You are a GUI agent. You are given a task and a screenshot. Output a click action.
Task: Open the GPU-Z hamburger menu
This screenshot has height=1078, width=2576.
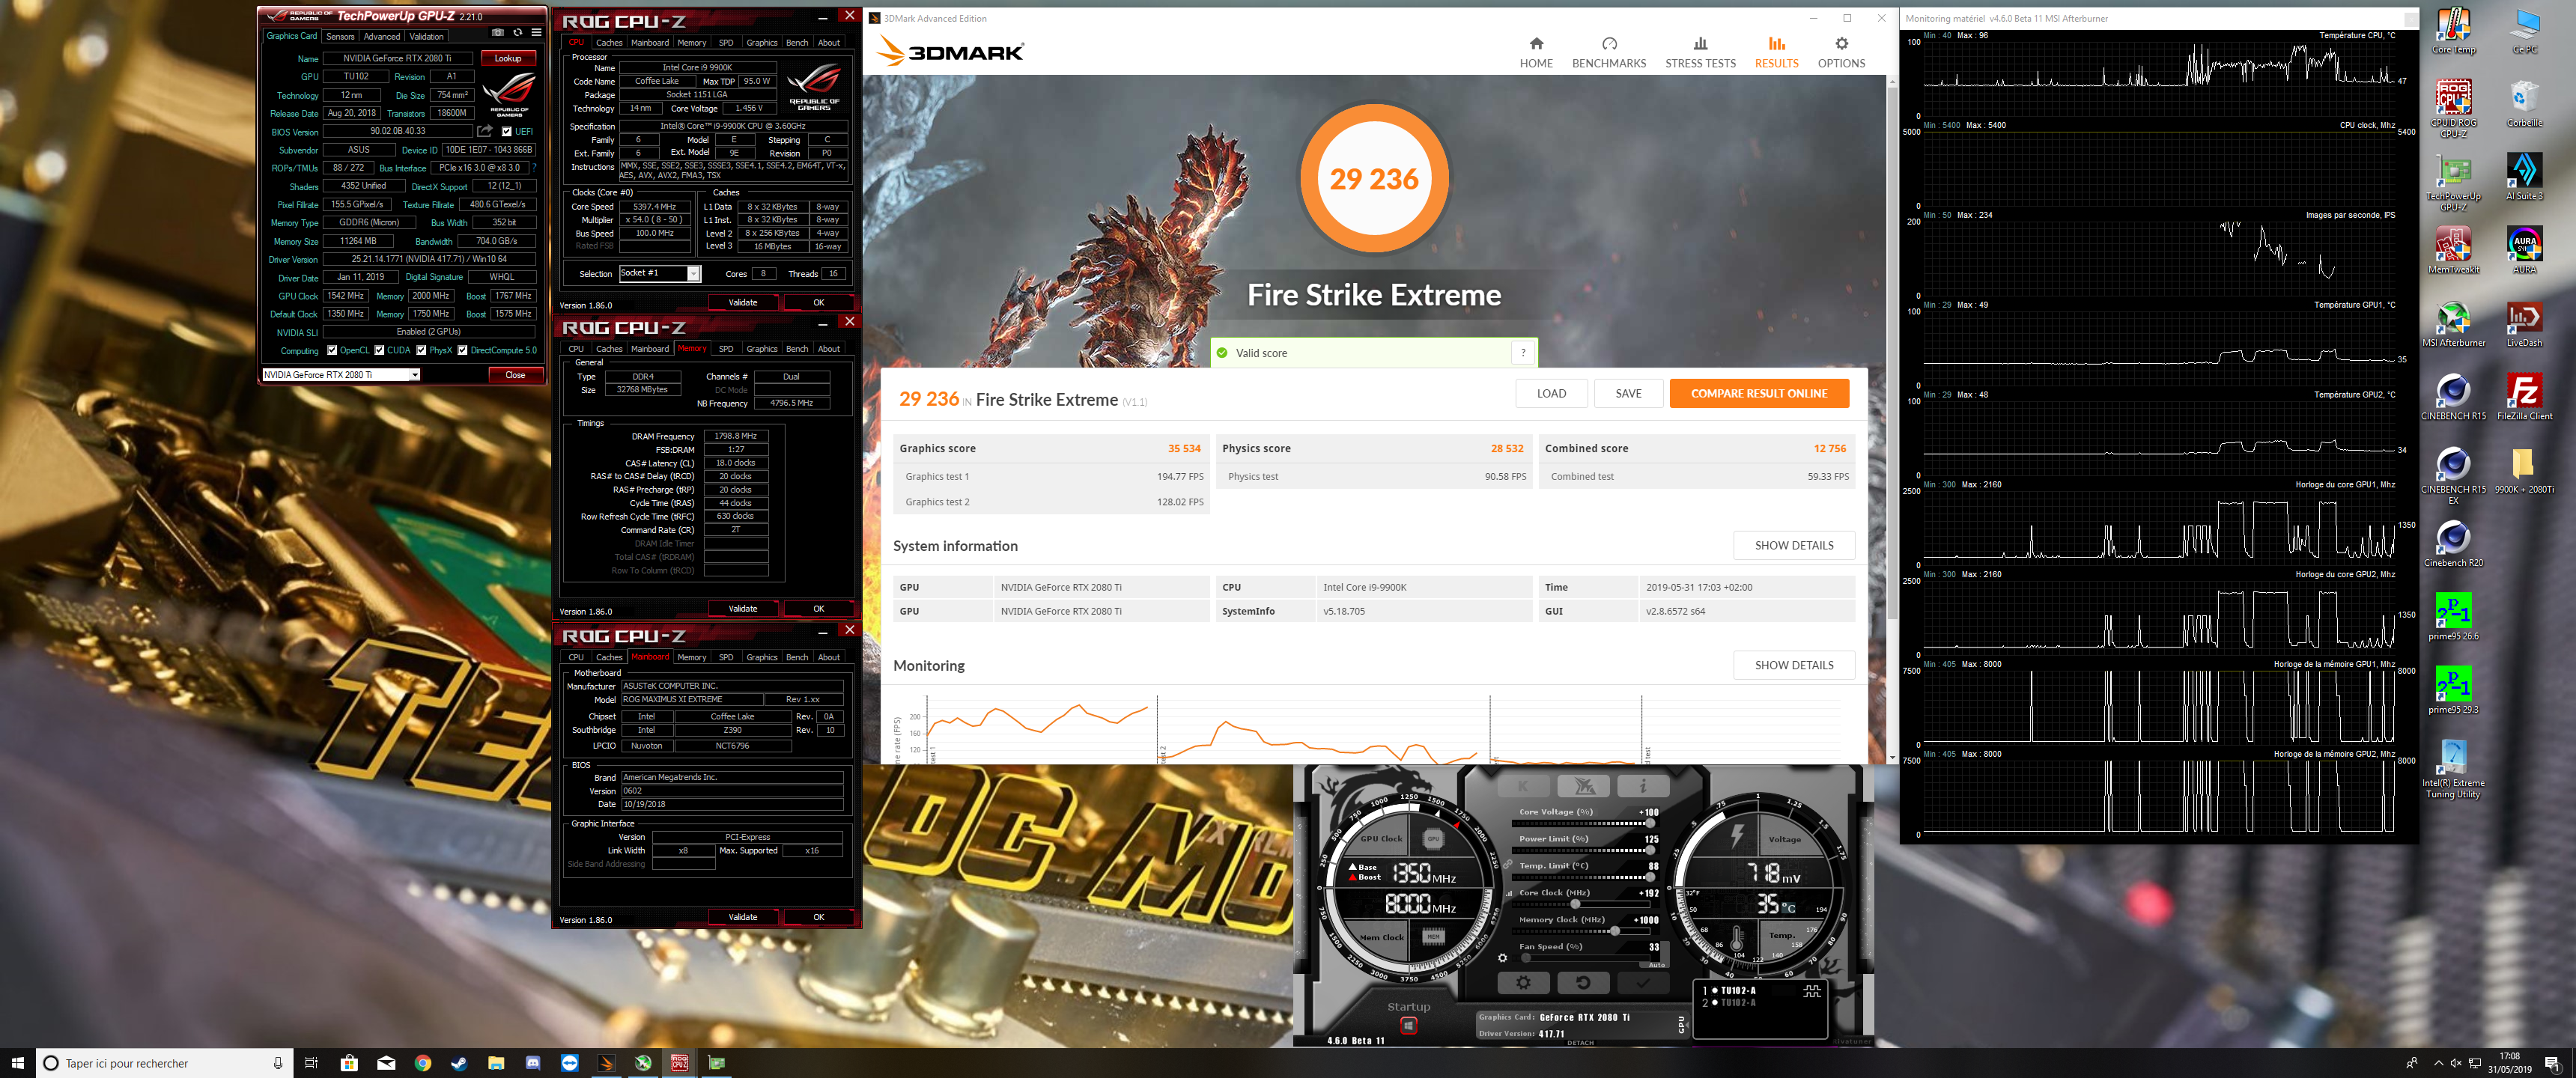(x=536, y=32)
